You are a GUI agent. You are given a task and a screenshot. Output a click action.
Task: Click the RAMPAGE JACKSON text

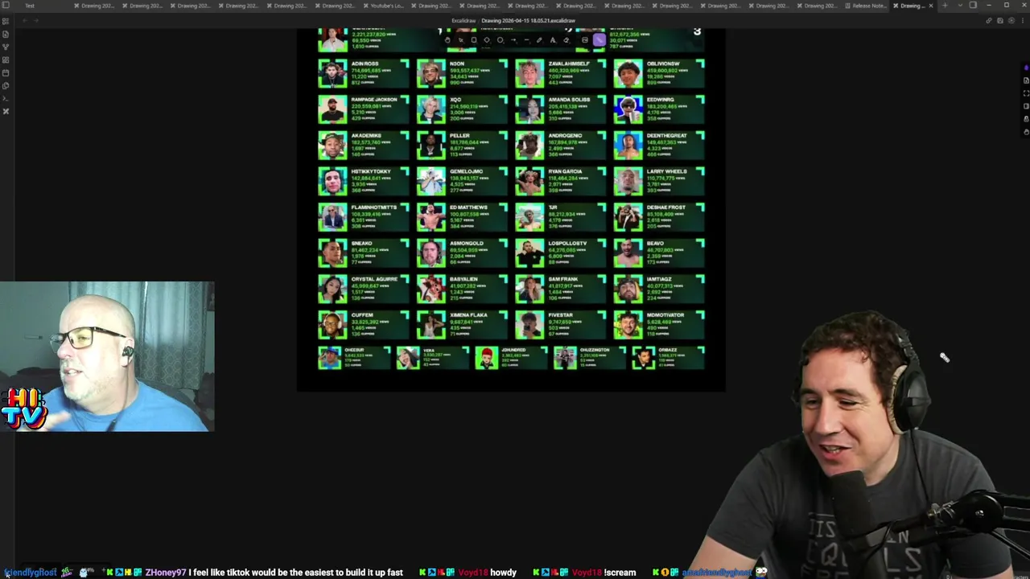pyautogui.click(x=374, y=100)
